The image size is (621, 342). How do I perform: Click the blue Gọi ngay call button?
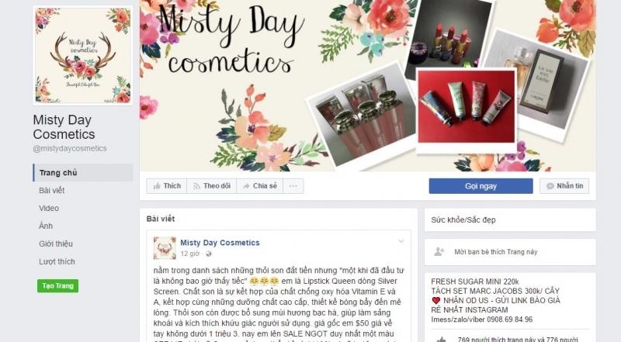tap(480, 186)
